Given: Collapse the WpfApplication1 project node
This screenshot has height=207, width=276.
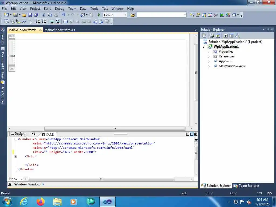Looking at the screenshot, I should coord(204,47).
